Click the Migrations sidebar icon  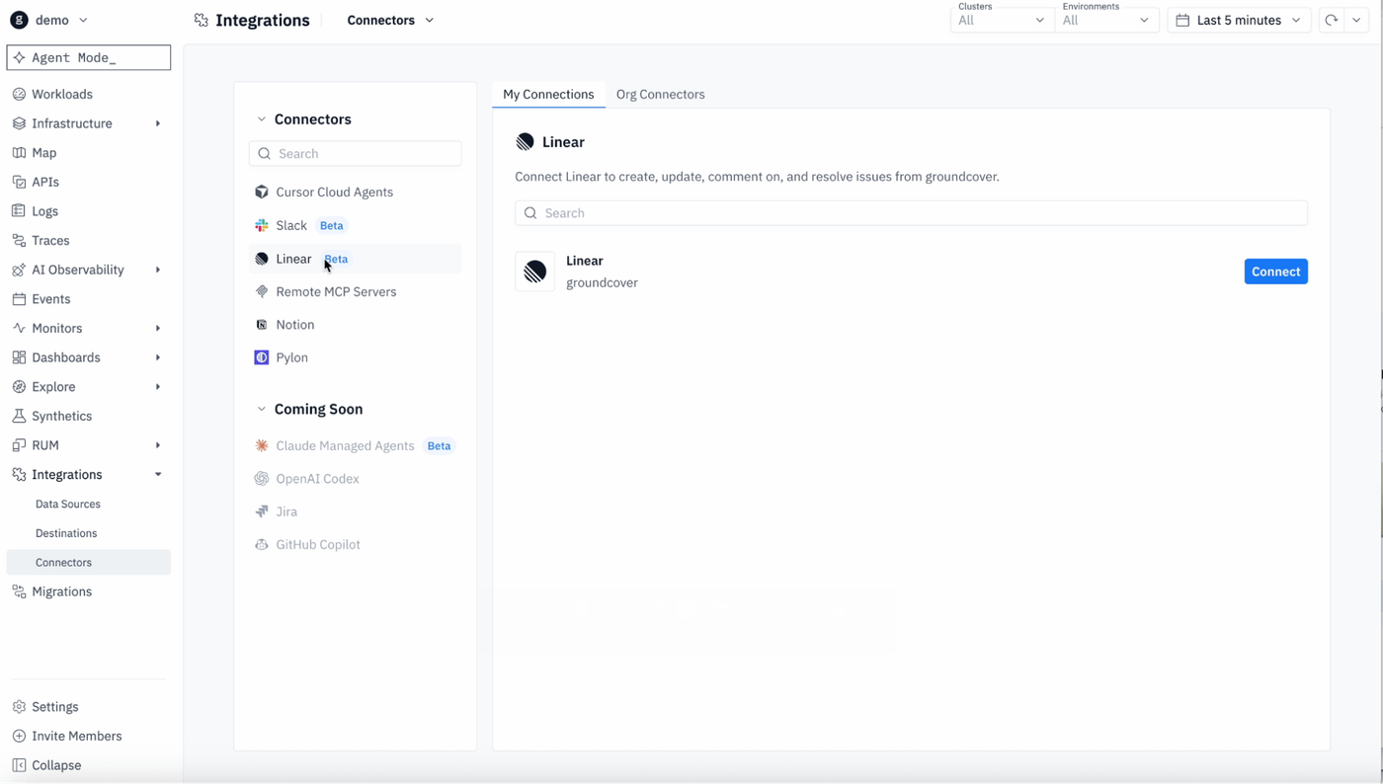[x=19, y=591]
